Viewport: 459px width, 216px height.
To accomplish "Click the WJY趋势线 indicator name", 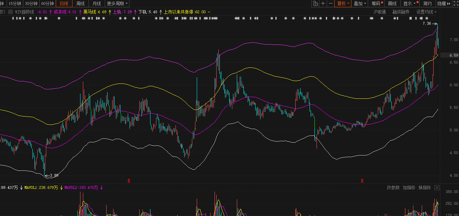I will [x=24, y=12].
